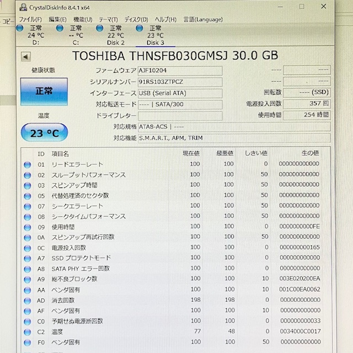Open the ディスク(D) menu
Screen dimensions: 353x353
(x=136, y=20)
